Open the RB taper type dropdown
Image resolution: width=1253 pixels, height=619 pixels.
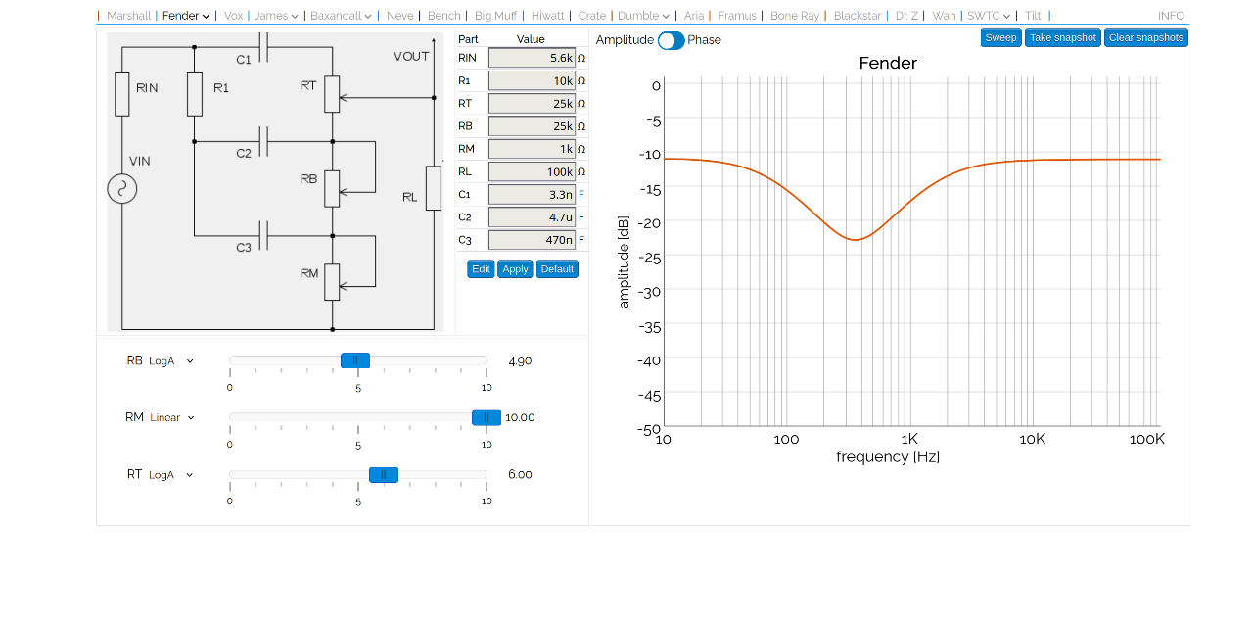click(171, 361)
